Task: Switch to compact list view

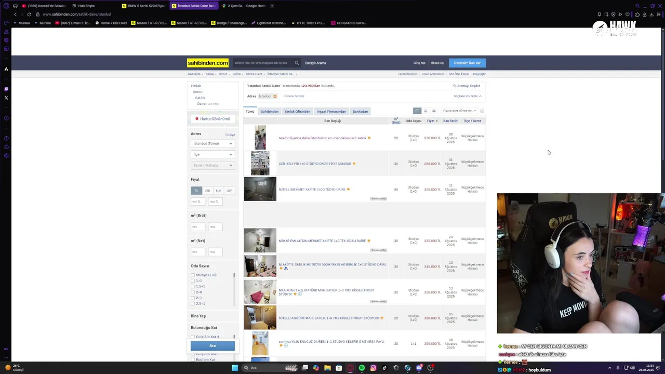Action: tap(425, 111)
